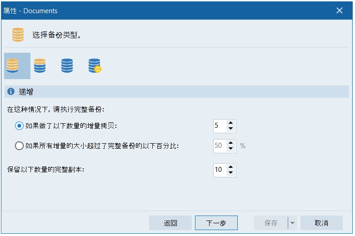Click the full copies number field showing 10
Viewport: 355px width, 236px height.
(219, 170)
